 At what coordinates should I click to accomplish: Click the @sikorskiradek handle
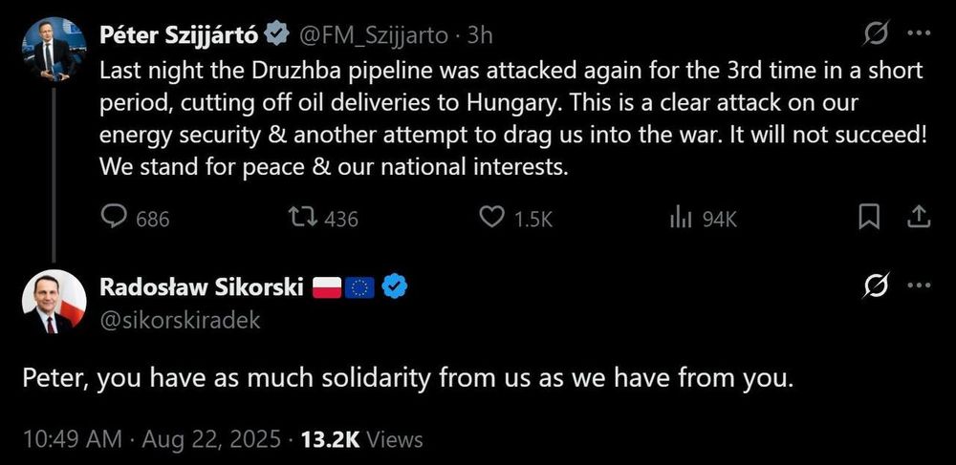(180, 320)
